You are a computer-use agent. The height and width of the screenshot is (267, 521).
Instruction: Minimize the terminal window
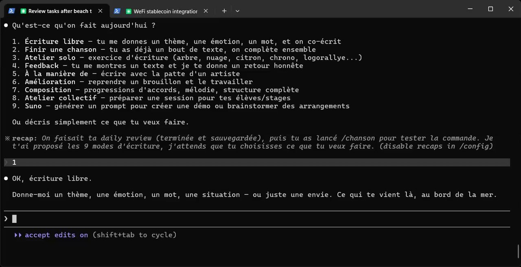point(471,9)
